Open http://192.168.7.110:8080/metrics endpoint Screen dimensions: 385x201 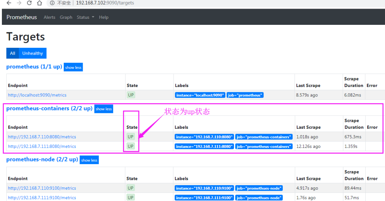point(42,137)
